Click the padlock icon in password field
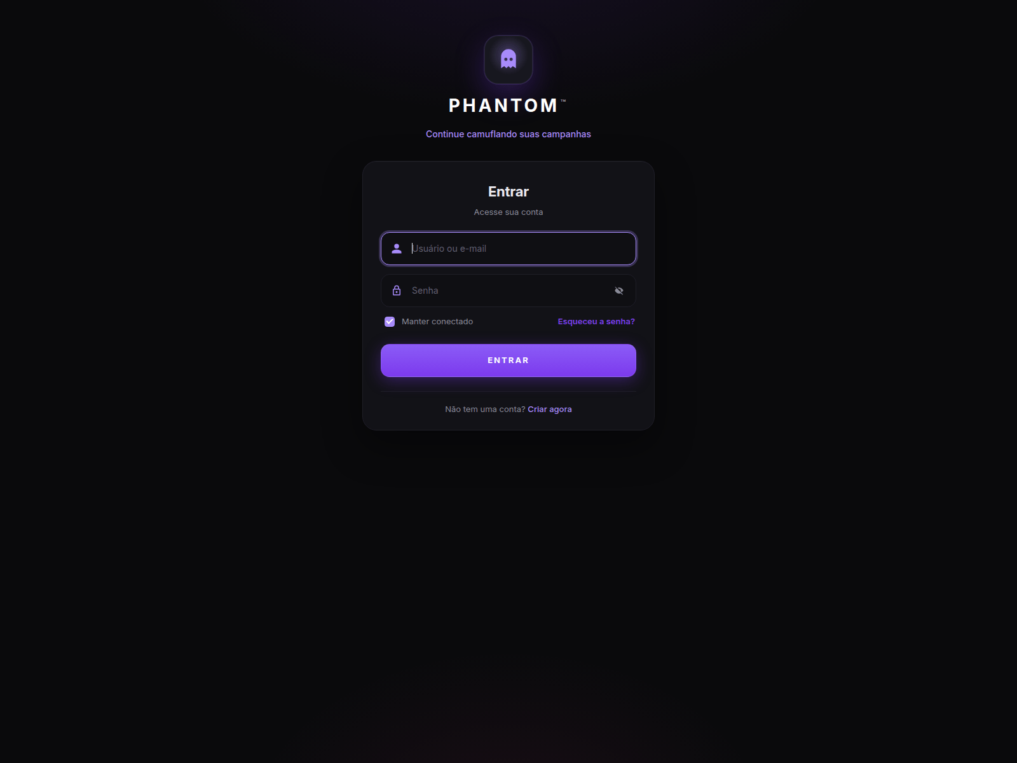The image size is (1017, 763). 397,291
